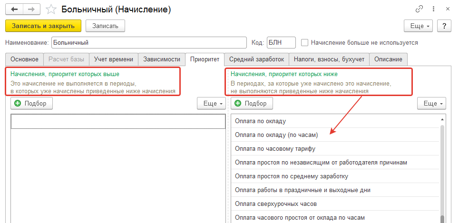Select Оплата простоя по среднему заработку row
This screenshot has height=223, width=459.
click(x=335, y=176)
